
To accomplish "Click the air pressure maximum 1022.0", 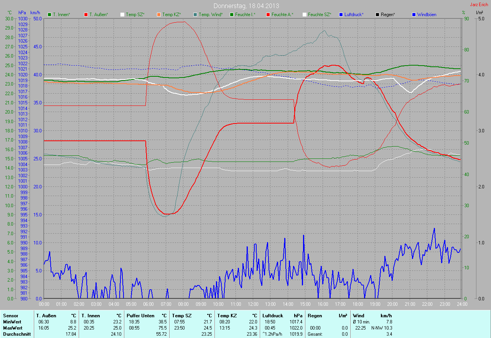I will (295, 328).
